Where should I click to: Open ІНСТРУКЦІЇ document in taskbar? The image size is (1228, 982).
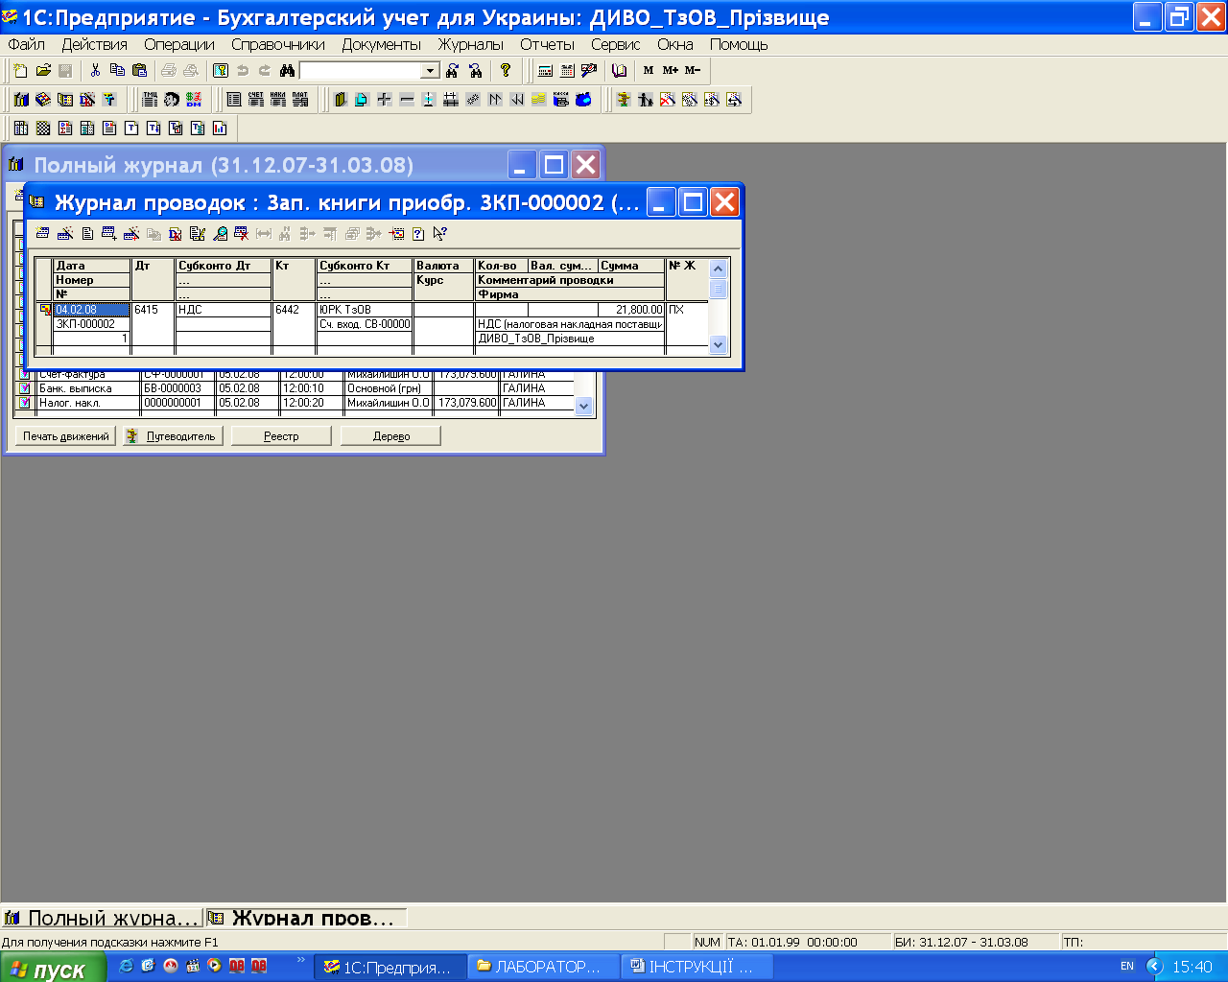coord(697,967)
